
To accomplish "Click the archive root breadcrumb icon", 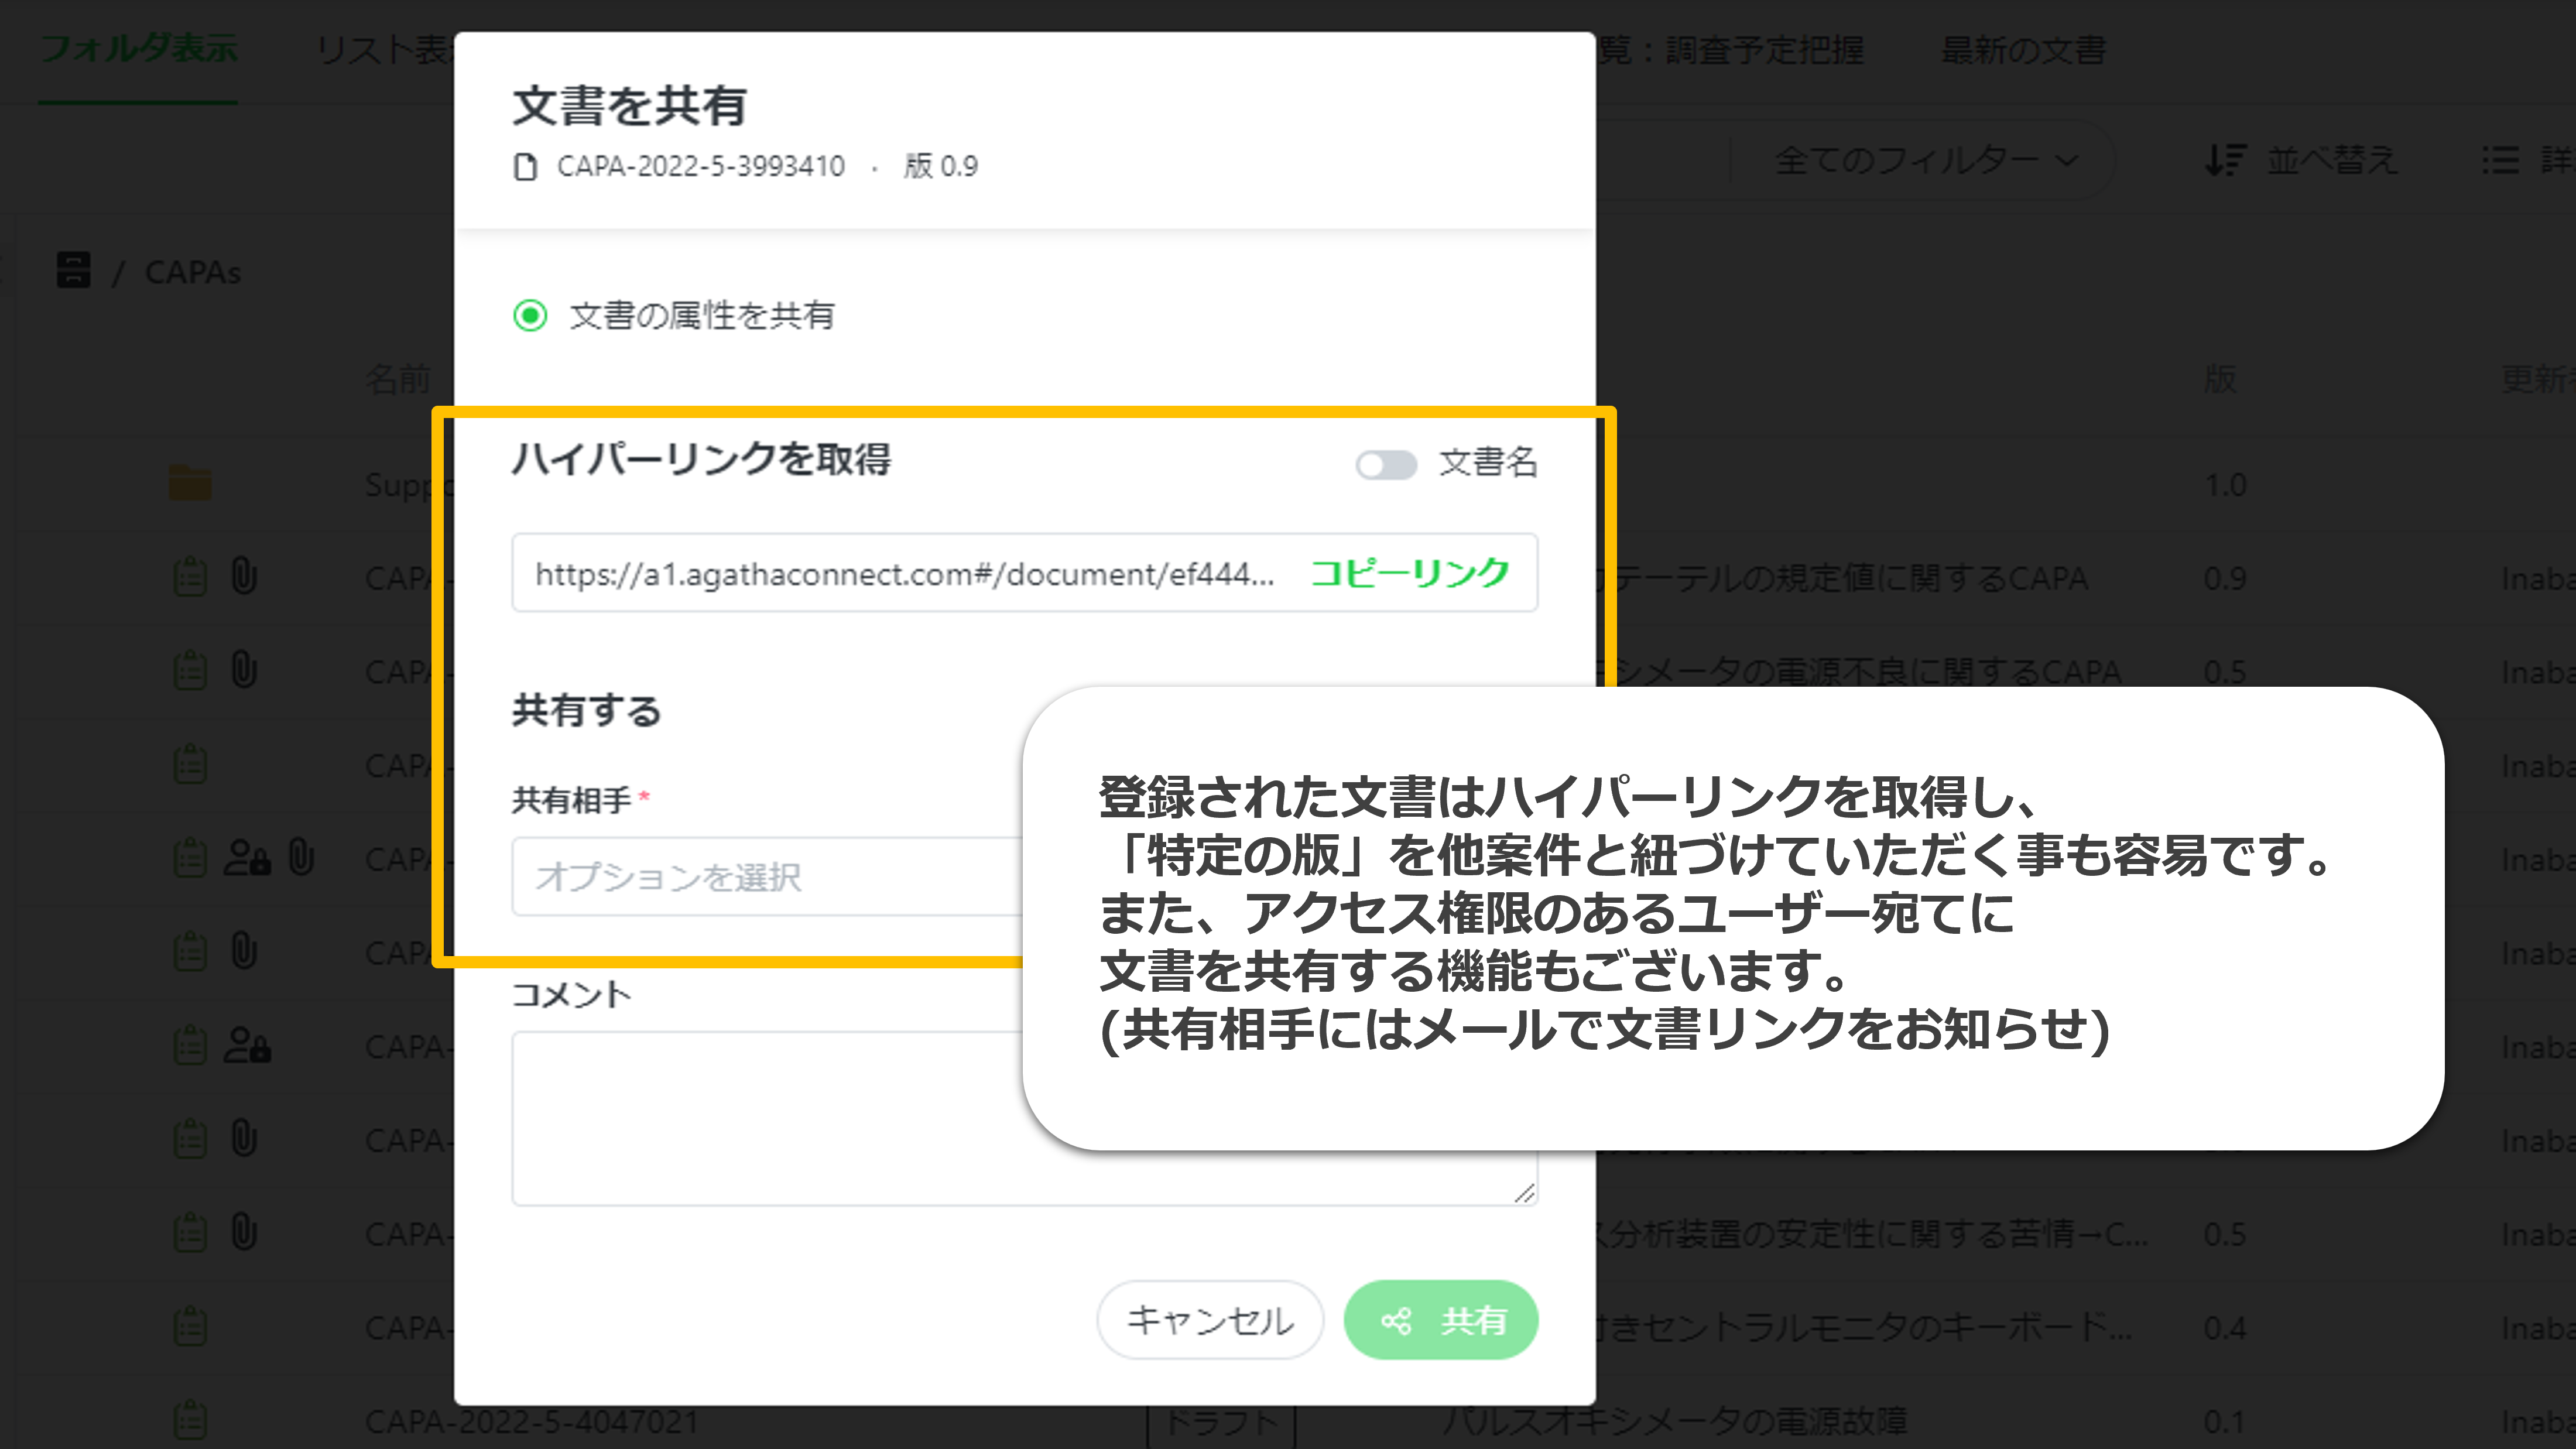I will pos(74,271).
